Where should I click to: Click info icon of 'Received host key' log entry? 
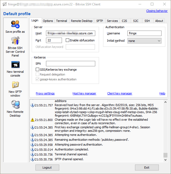[x=32, y=105]
